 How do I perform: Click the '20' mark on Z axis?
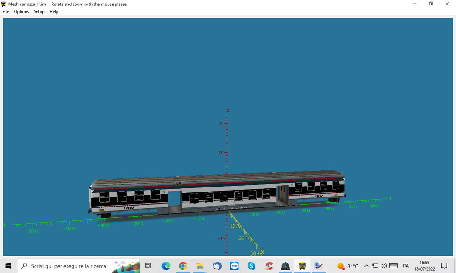221,152
